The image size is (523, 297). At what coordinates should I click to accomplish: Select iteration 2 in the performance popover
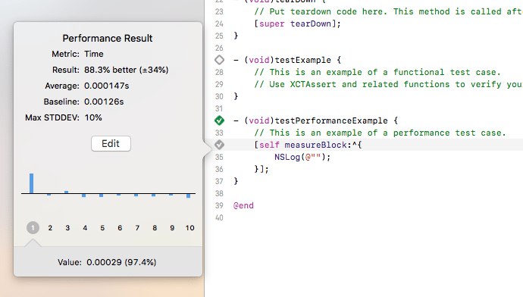pos(50,227)
